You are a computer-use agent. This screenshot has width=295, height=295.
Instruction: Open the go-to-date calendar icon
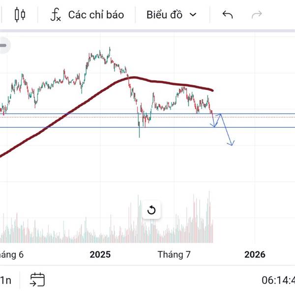37,280
